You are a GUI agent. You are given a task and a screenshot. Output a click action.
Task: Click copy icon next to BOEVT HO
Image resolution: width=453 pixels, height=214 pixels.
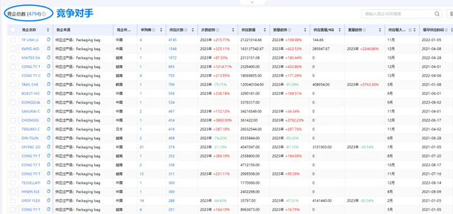coord(48,93)
